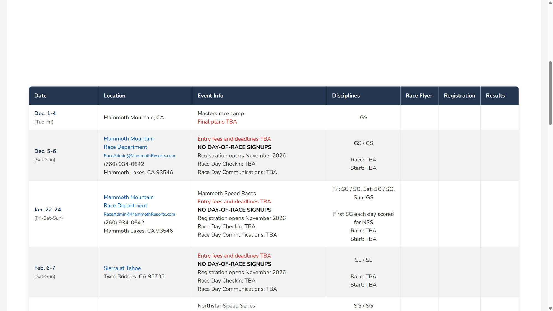Click the scrollbar down arrow
553x311 pixels.
coord(550,308)
